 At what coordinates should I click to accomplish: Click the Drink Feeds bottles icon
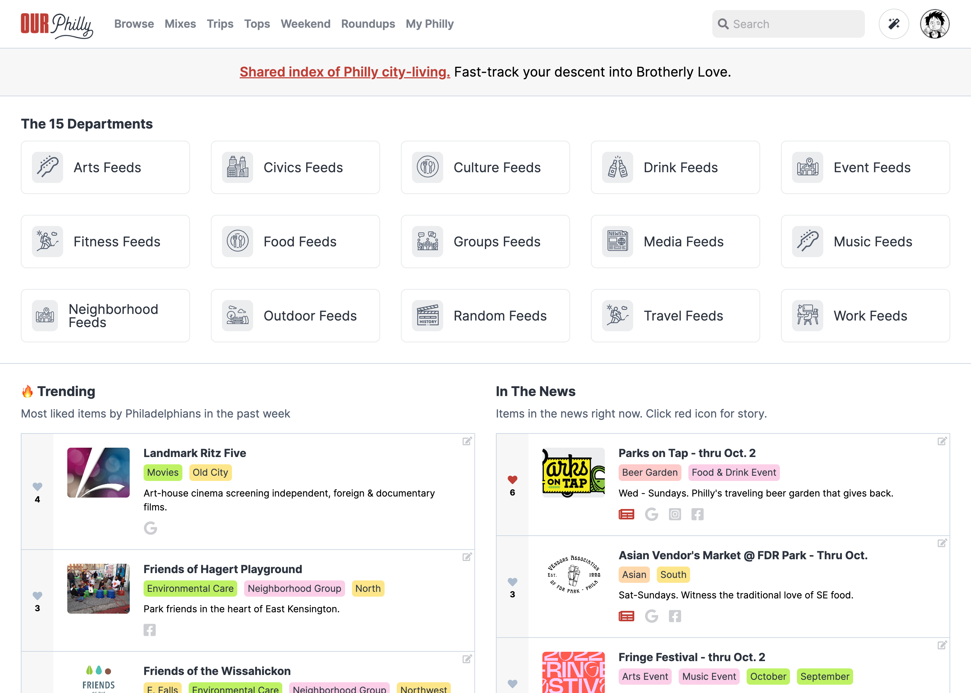pos(617,167)
